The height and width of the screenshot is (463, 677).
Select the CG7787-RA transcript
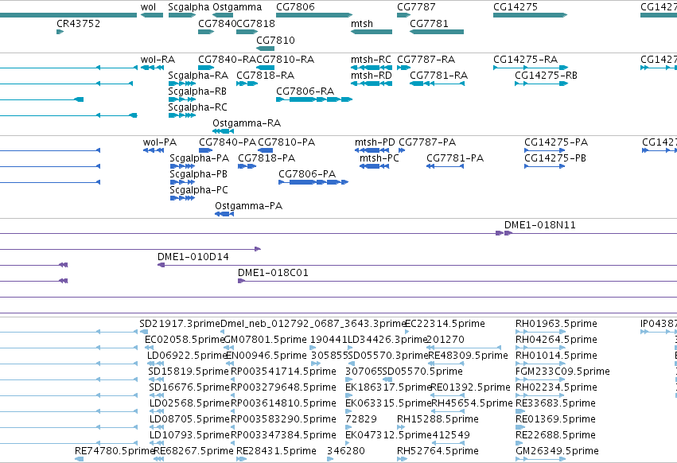tap(403, 68)
